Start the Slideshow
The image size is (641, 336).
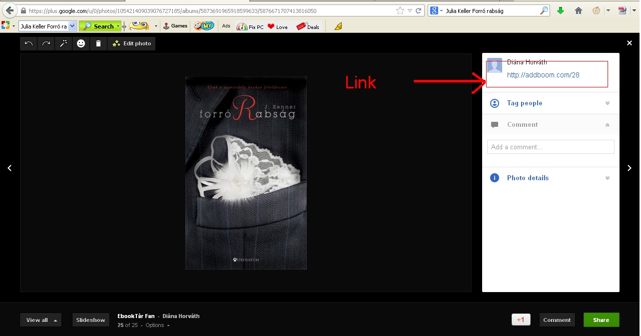(90, 320)
